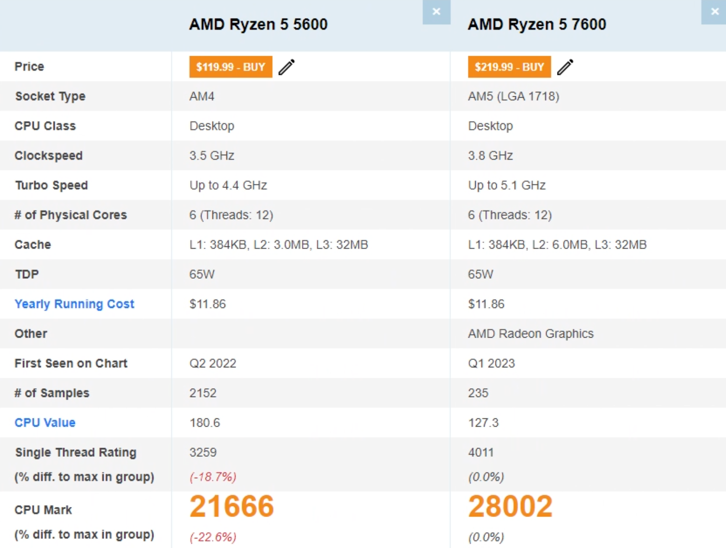
Task: Click the CPU Mark row label
Action: 43,510
